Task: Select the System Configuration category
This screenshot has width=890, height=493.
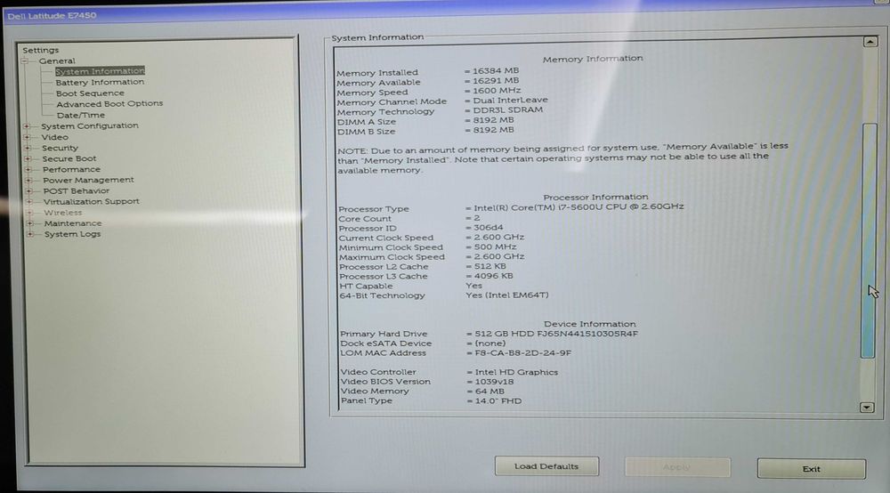Action: [90, 126]
